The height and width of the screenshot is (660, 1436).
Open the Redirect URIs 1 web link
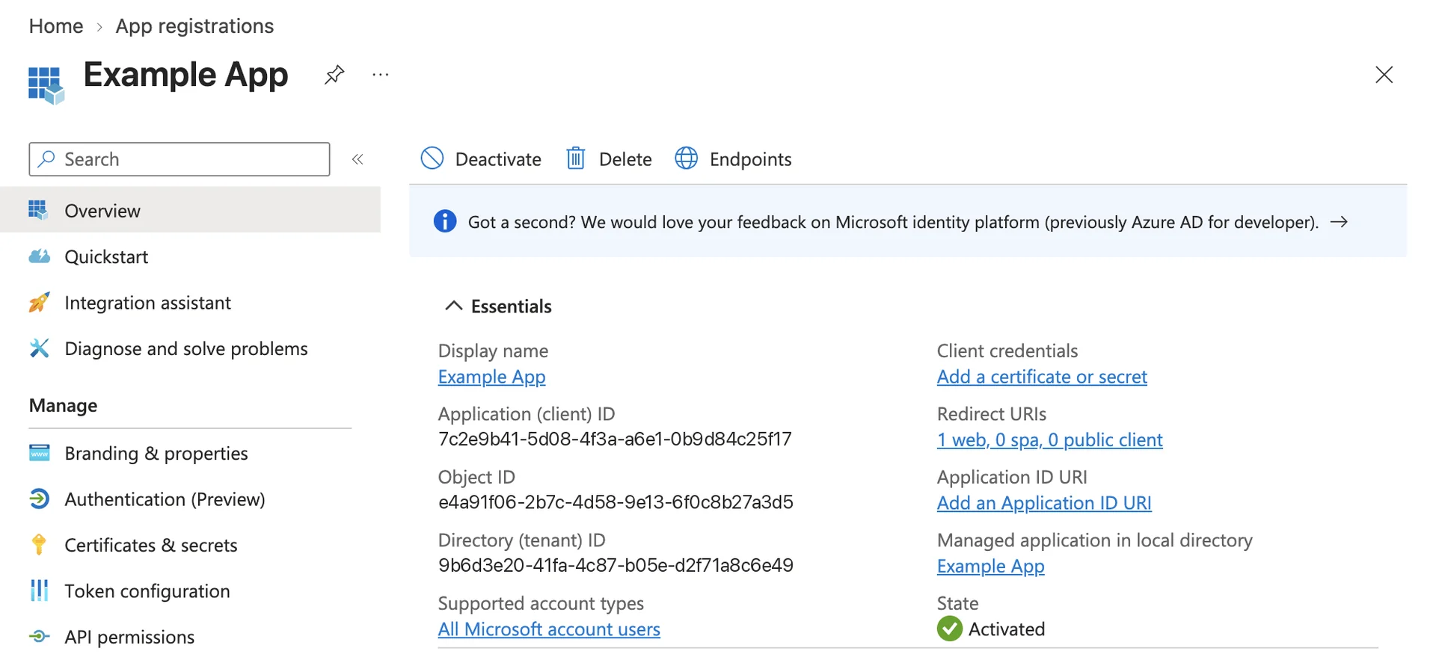pyautogui.click(x=1049, y=440)
